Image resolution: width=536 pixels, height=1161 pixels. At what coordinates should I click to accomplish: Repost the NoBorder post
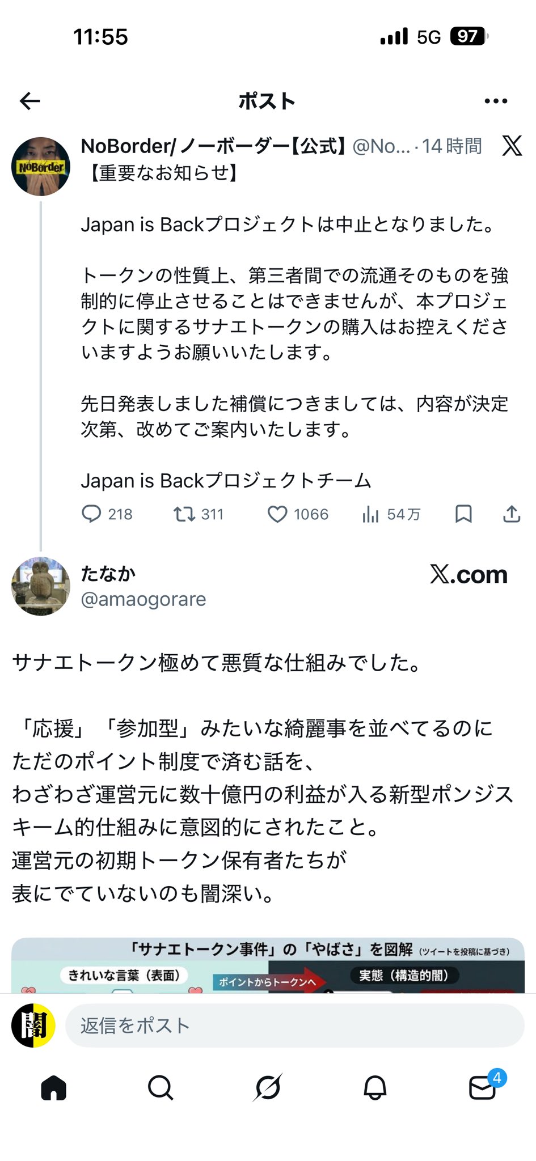coord(184,514)
